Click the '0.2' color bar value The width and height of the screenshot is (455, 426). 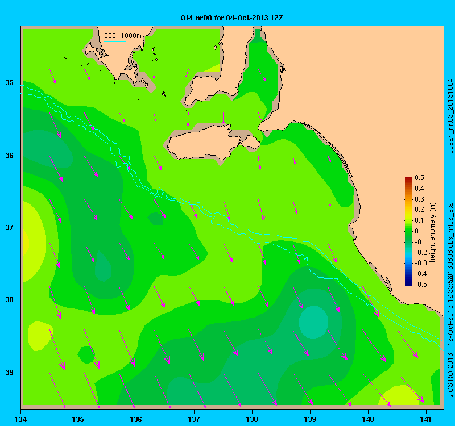pos(419,210)
